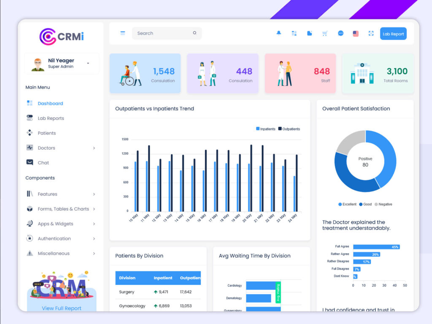Click into the Search input field
The width and height of the screenshot is (432, 324).
tap(162, 33)
